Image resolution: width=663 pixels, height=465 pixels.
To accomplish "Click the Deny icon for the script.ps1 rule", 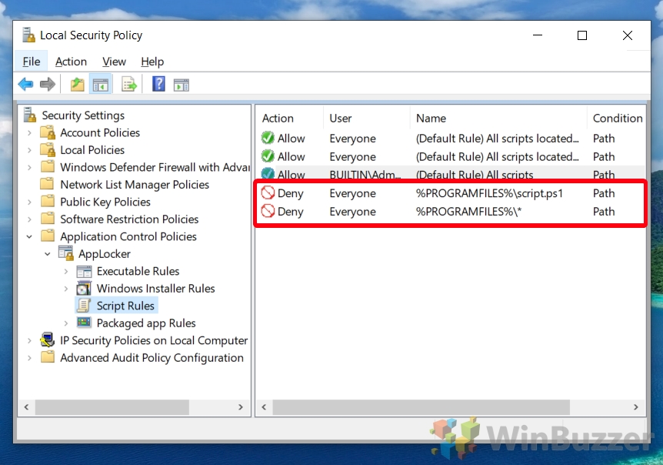I will coord(268,193).
